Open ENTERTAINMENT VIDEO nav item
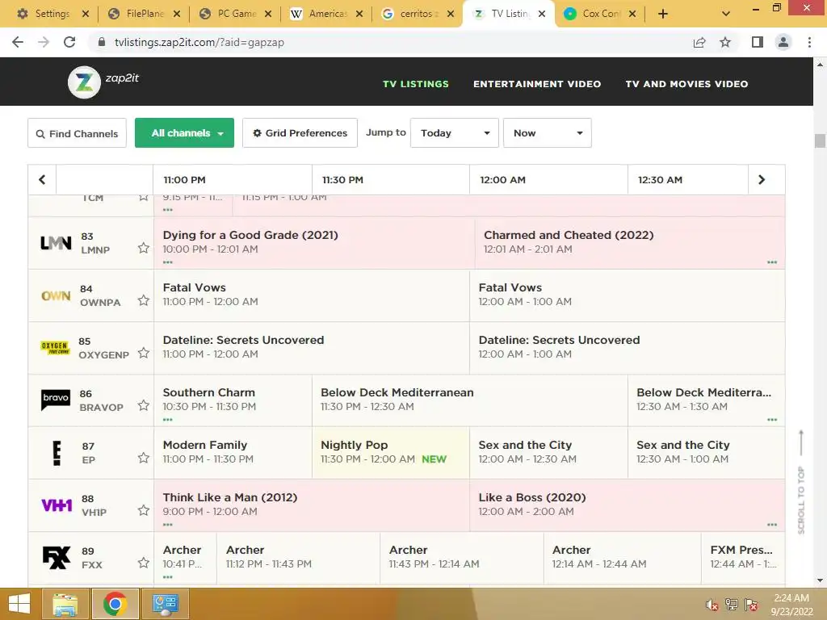This screenshot has width=827, height=620. tap(537, 84)
